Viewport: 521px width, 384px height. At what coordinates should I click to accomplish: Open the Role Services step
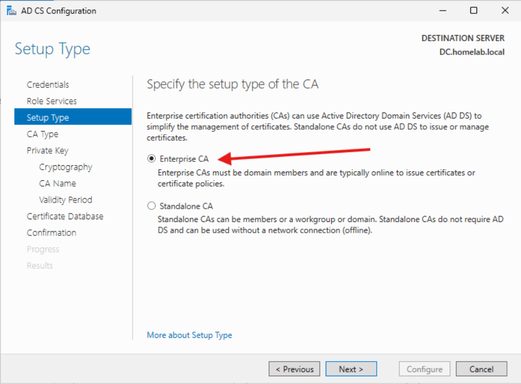coord(51,101)
